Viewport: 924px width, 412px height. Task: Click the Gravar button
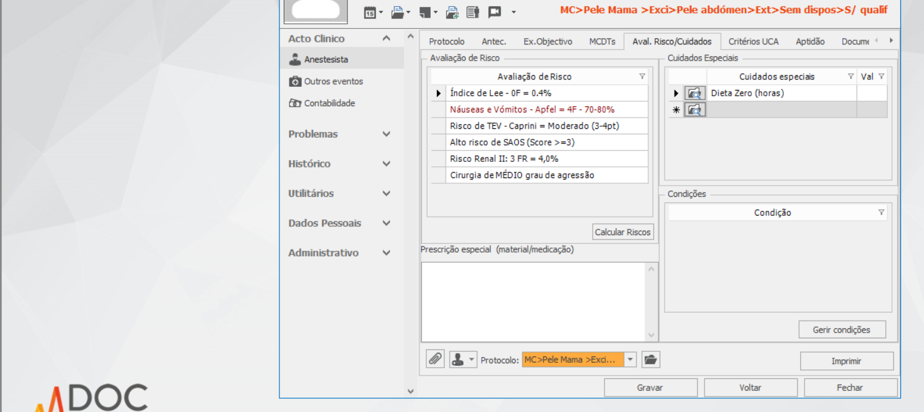(650, 388)
